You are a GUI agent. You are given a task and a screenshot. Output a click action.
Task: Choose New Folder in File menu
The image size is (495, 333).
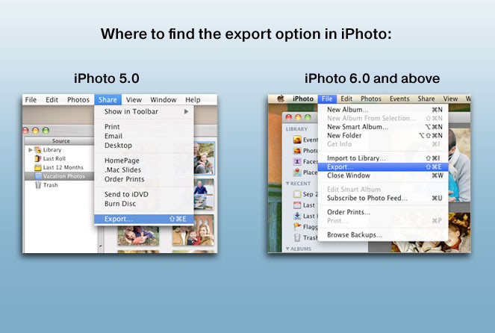pyautogui.click(x=383, y=135)
